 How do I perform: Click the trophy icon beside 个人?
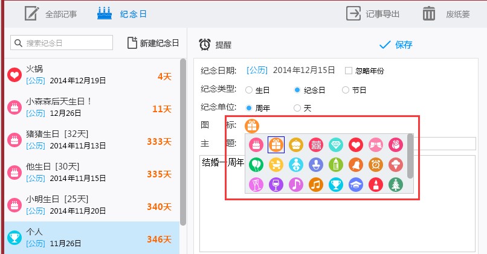pos(15,238)
